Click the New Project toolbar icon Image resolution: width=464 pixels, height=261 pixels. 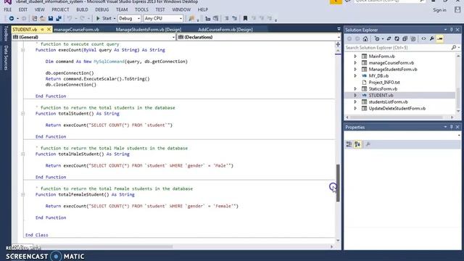34,18
